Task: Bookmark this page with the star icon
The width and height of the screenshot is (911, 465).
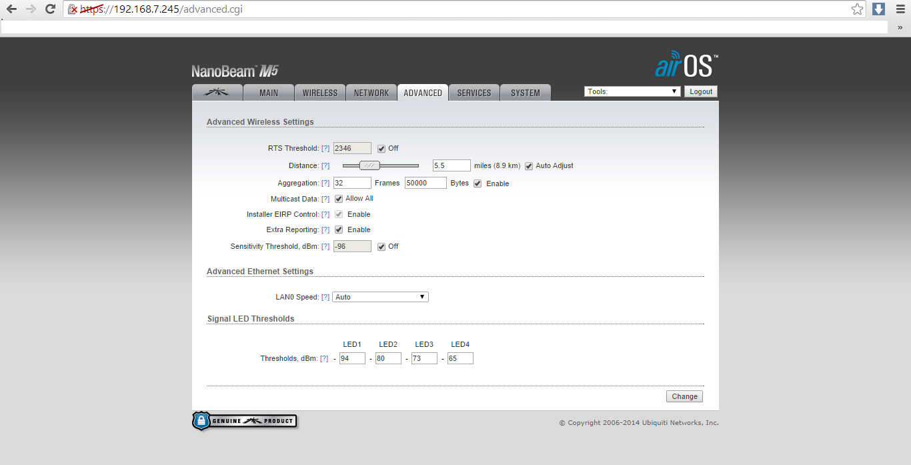Action: (858, 9)
